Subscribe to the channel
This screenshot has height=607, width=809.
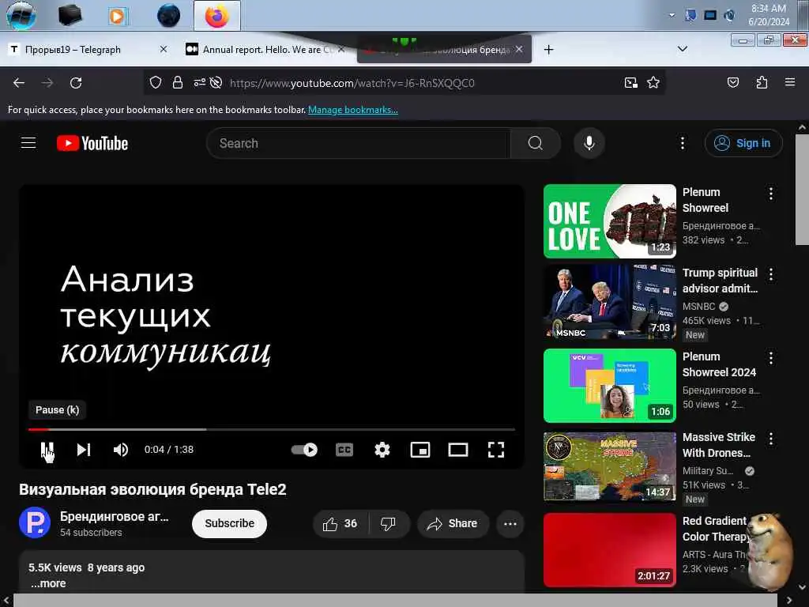(229, 523)
